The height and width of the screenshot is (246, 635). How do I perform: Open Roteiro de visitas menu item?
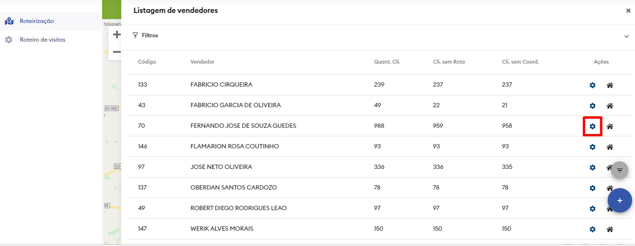click(42, 40)
